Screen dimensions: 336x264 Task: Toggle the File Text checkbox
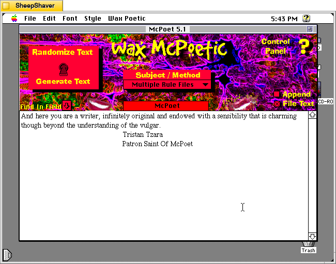coord(277,104)
